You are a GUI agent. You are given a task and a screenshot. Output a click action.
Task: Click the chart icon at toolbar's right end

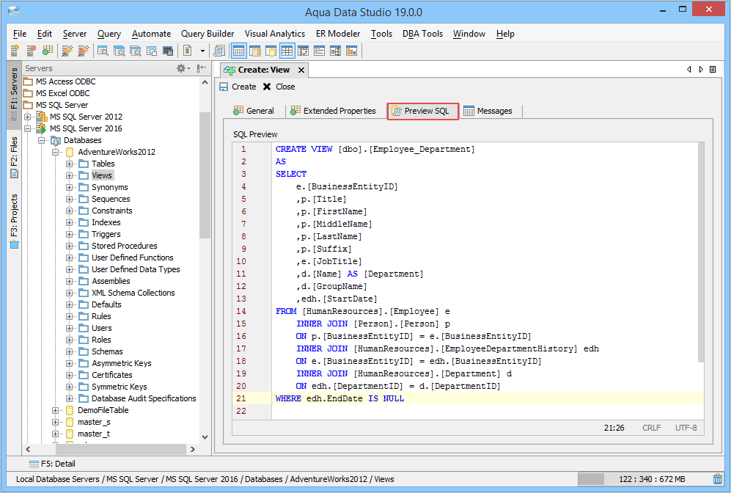[x=351, y=51]
